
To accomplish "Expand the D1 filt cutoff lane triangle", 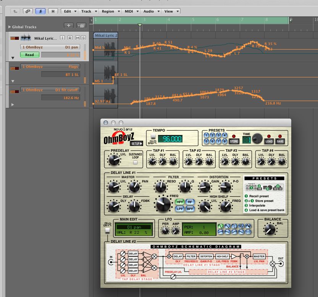I will (x=13, y=104).
